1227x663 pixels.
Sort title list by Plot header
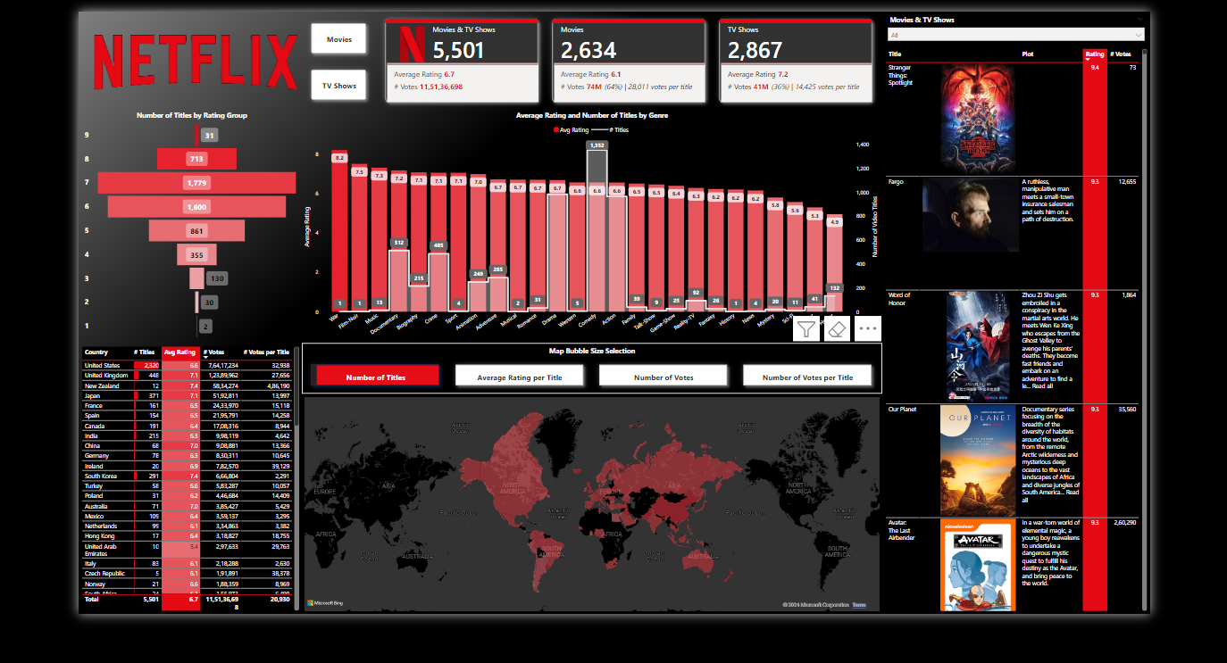(1027, 54)
